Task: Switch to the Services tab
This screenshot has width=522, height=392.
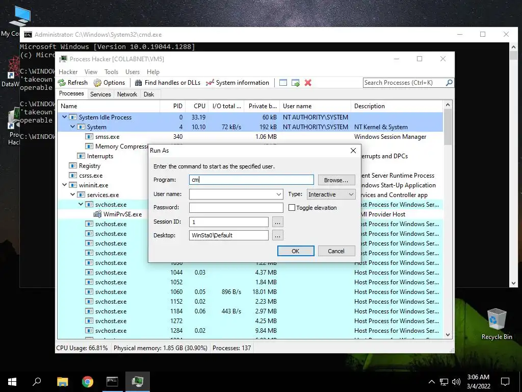Action: click(100, 94)
